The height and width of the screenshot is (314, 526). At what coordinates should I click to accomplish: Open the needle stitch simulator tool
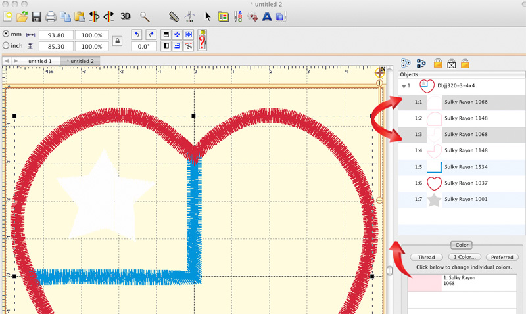click(190, 17)
